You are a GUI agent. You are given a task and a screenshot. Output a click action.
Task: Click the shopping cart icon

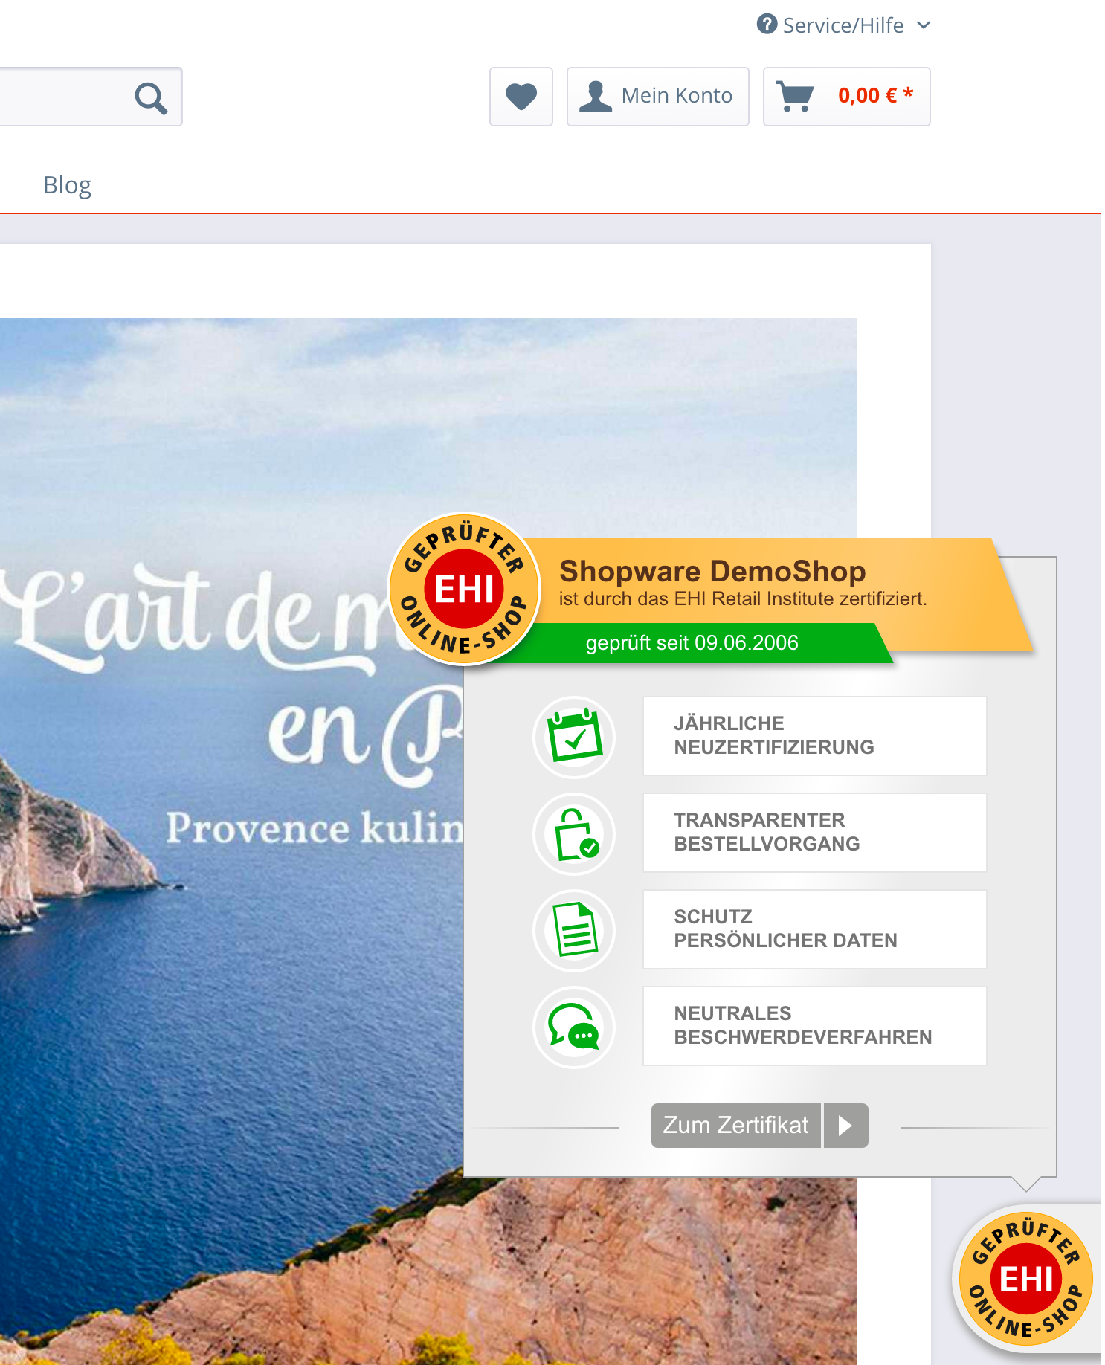tap(795, 97)
